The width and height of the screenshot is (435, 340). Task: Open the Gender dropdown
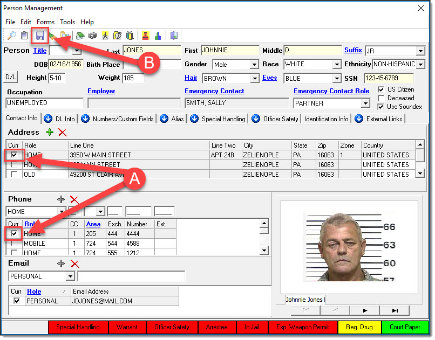(x=254, y=65)
